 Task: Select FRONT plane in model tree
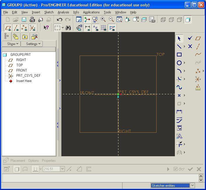pos(22,70)
